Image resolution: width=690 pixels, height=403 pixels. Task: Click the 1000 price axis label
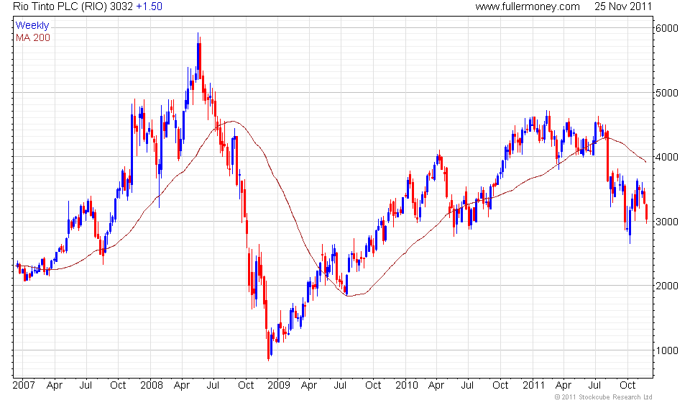667,350
